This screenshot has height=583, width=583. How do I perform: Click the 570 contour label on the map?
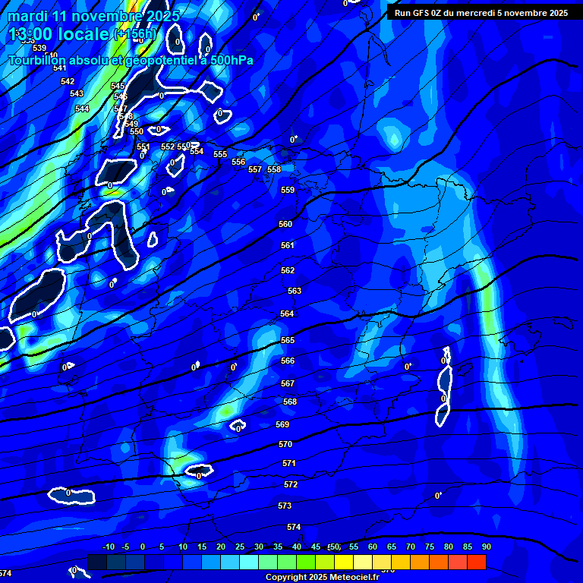[x=285, y=445]
